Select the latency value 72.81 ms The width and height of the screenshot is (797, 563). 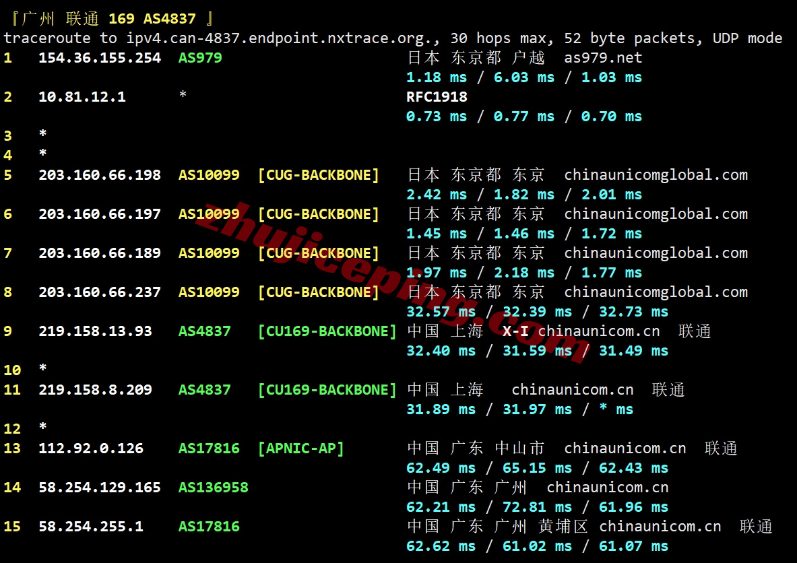(x=537, y=508)
